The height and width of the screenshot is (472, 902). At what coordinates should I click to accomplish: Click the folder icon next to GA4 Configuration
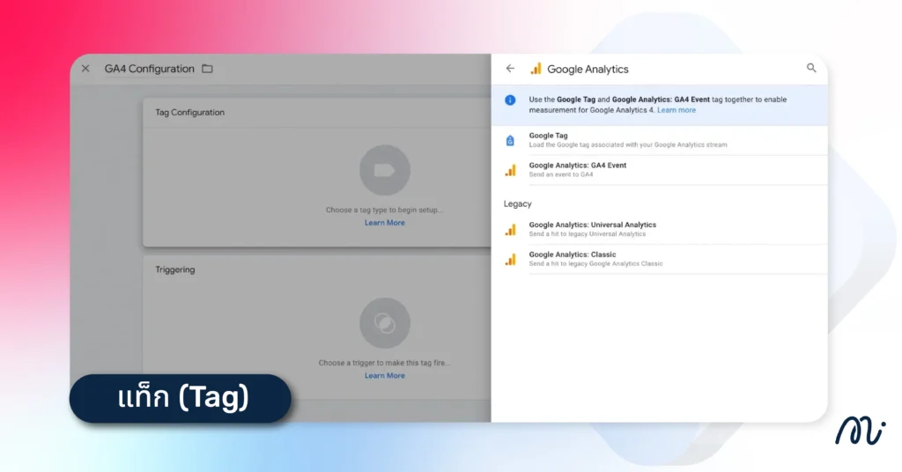(207, 69)
